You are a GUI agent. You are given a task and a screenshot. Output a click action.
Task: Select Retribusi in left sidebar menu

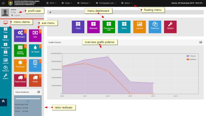(5, 38)
